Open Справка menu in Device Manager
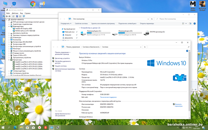 pos(28,13)
